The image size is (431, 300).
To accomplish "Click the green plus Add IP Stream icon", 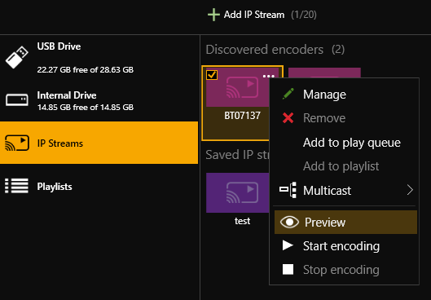I will pyautogui.click(x=213, y=15).
